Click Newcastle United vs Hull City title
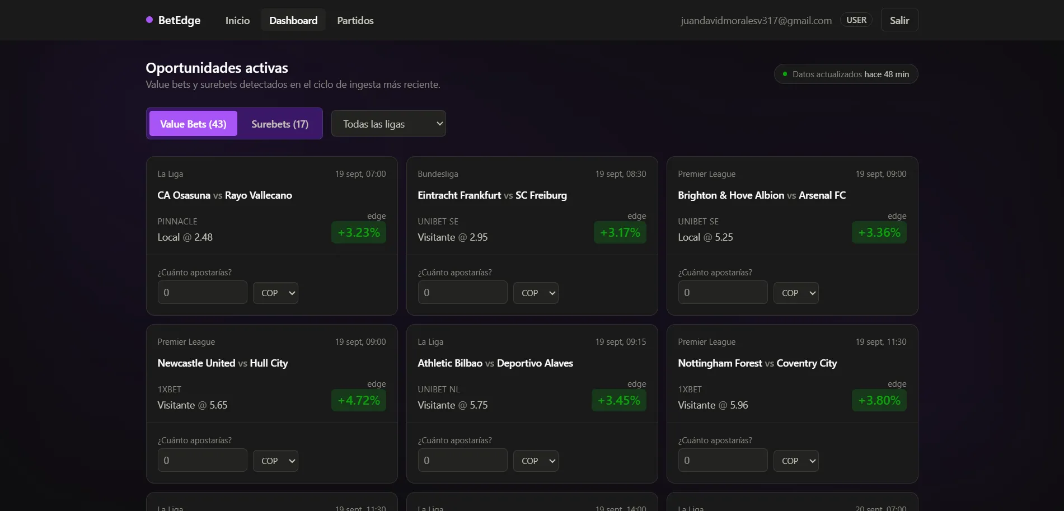 223,363
